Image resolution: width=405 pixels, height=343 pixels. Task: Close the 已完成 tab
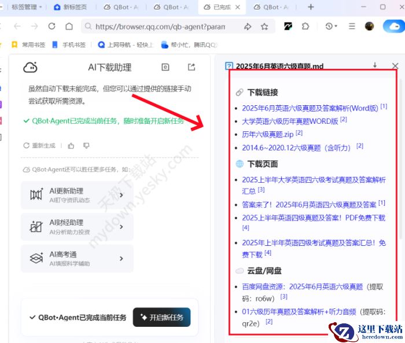tap(238, 8)
